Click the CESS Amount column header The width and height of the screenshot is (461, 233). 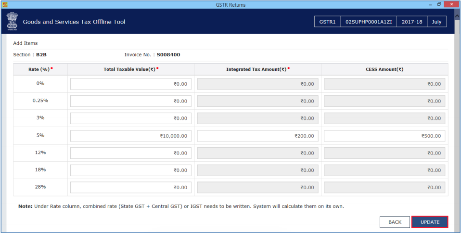pyautogui.click(x=384, y=69)
